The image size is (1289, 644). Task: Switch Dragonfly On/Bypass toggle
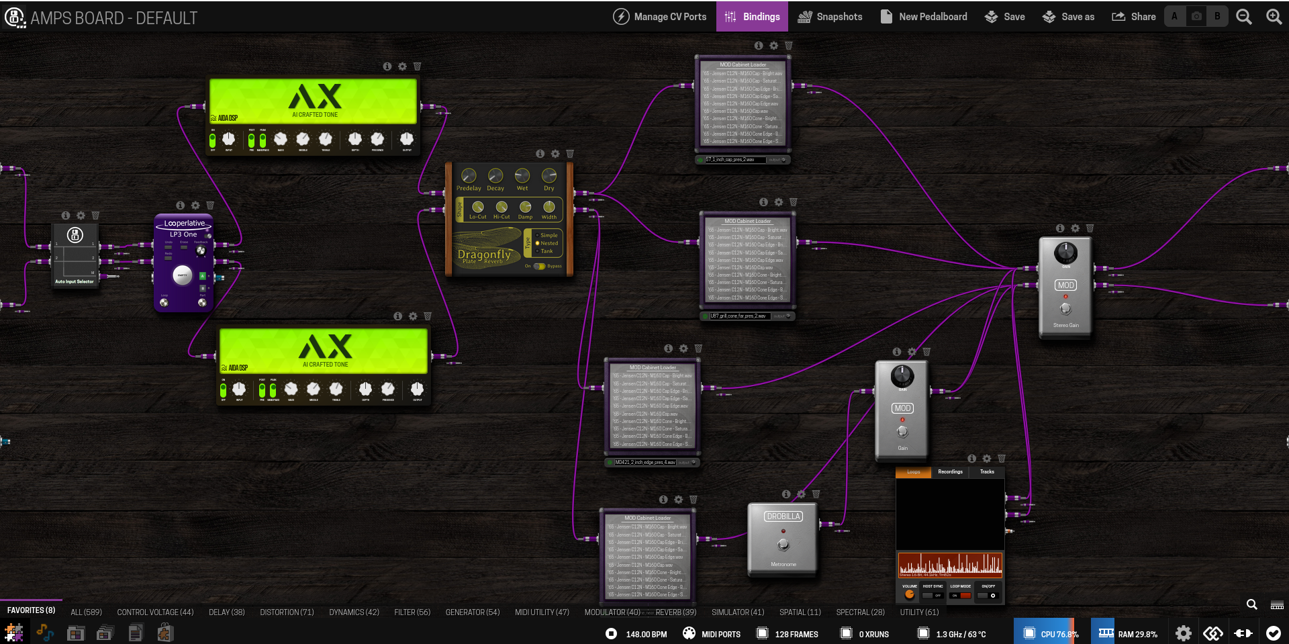539,267
